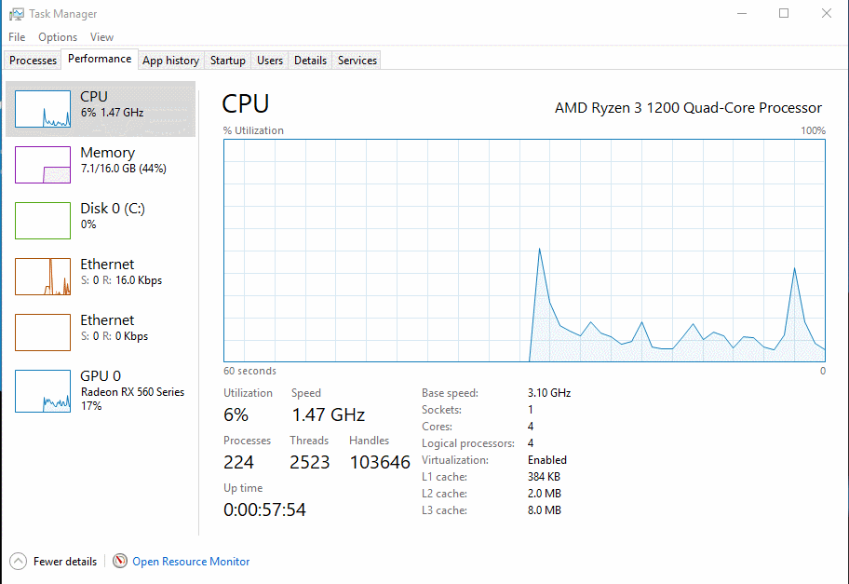
Task: Open the File menu
Action: click(x=17, y=37)
